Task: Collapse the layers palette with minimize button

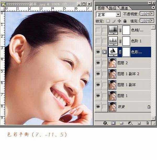Action: tap(150, 3)
